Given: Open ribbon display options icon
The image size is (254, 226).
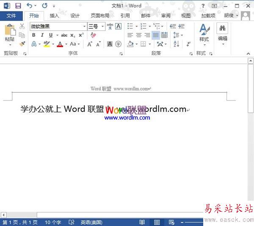Looking at the screenshot, I should 214,6.
